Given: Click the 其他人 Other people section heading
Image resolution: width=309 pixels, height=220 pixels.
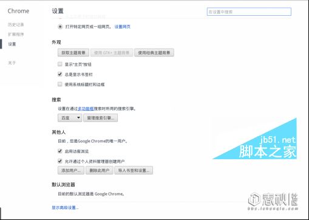Looking at the screenshot, I should pyautogui.click(x=59, y=132).
